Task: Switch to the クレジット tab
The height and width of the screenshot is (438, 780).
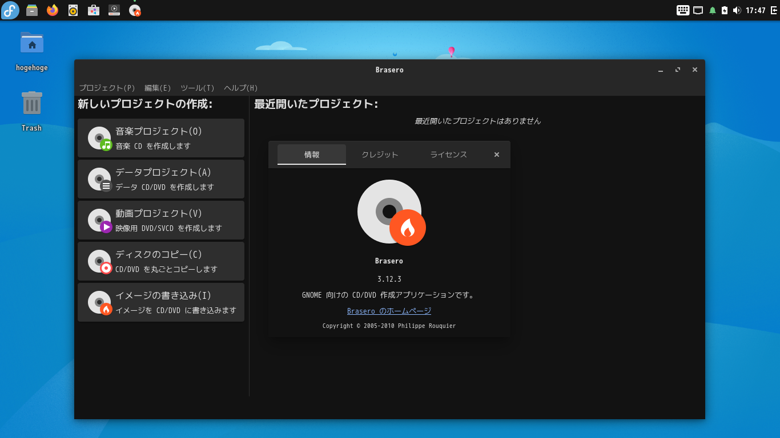Action: (380, 155)
